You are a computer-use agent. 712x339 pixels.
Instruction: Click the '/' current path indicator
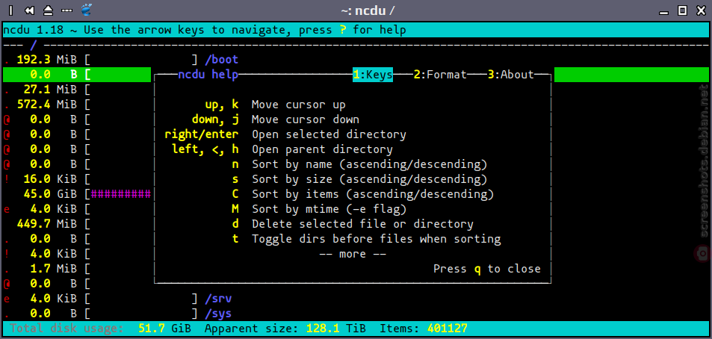tap(33, 46)
